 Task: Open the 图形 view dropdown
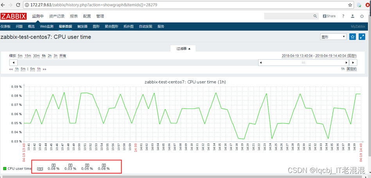pyautogui.click(x=333, y=37)
